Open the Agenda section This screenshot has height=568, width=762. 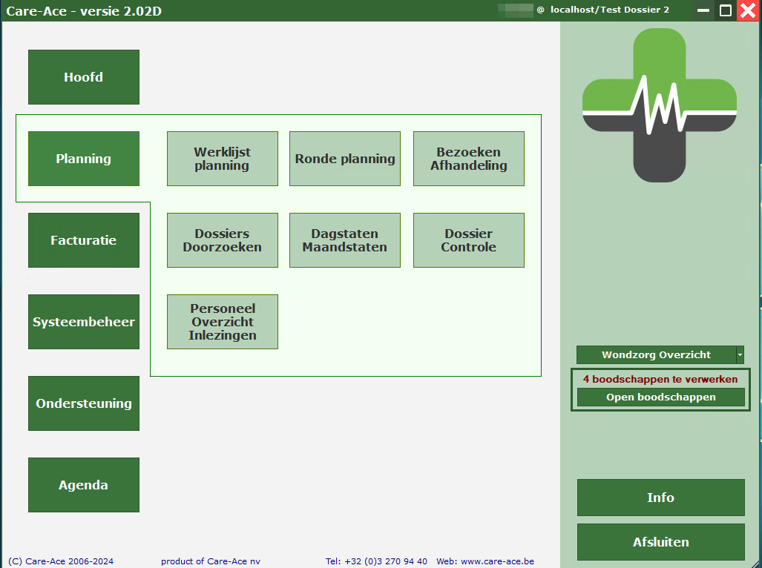(84, 485)
